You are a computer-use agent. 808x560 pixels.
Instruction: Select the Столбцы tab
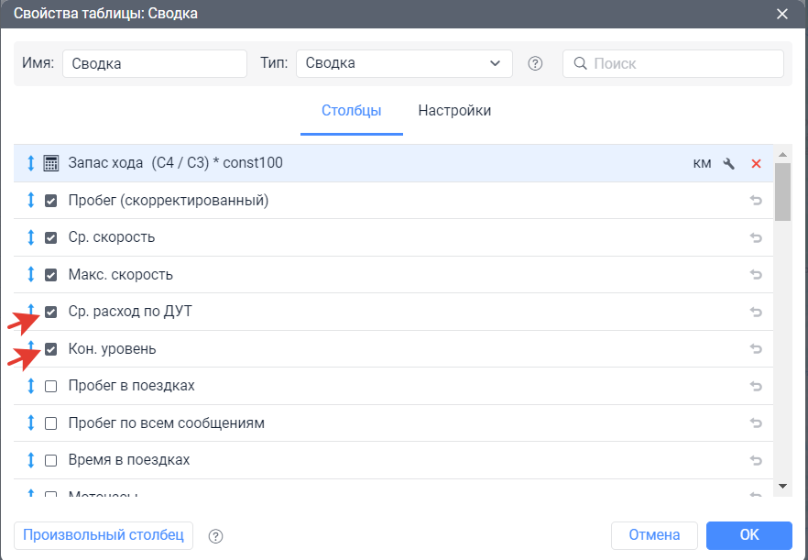[x=351, y=111]
